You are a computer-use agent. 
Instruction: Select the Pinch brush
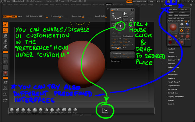[x=41, y=111]
